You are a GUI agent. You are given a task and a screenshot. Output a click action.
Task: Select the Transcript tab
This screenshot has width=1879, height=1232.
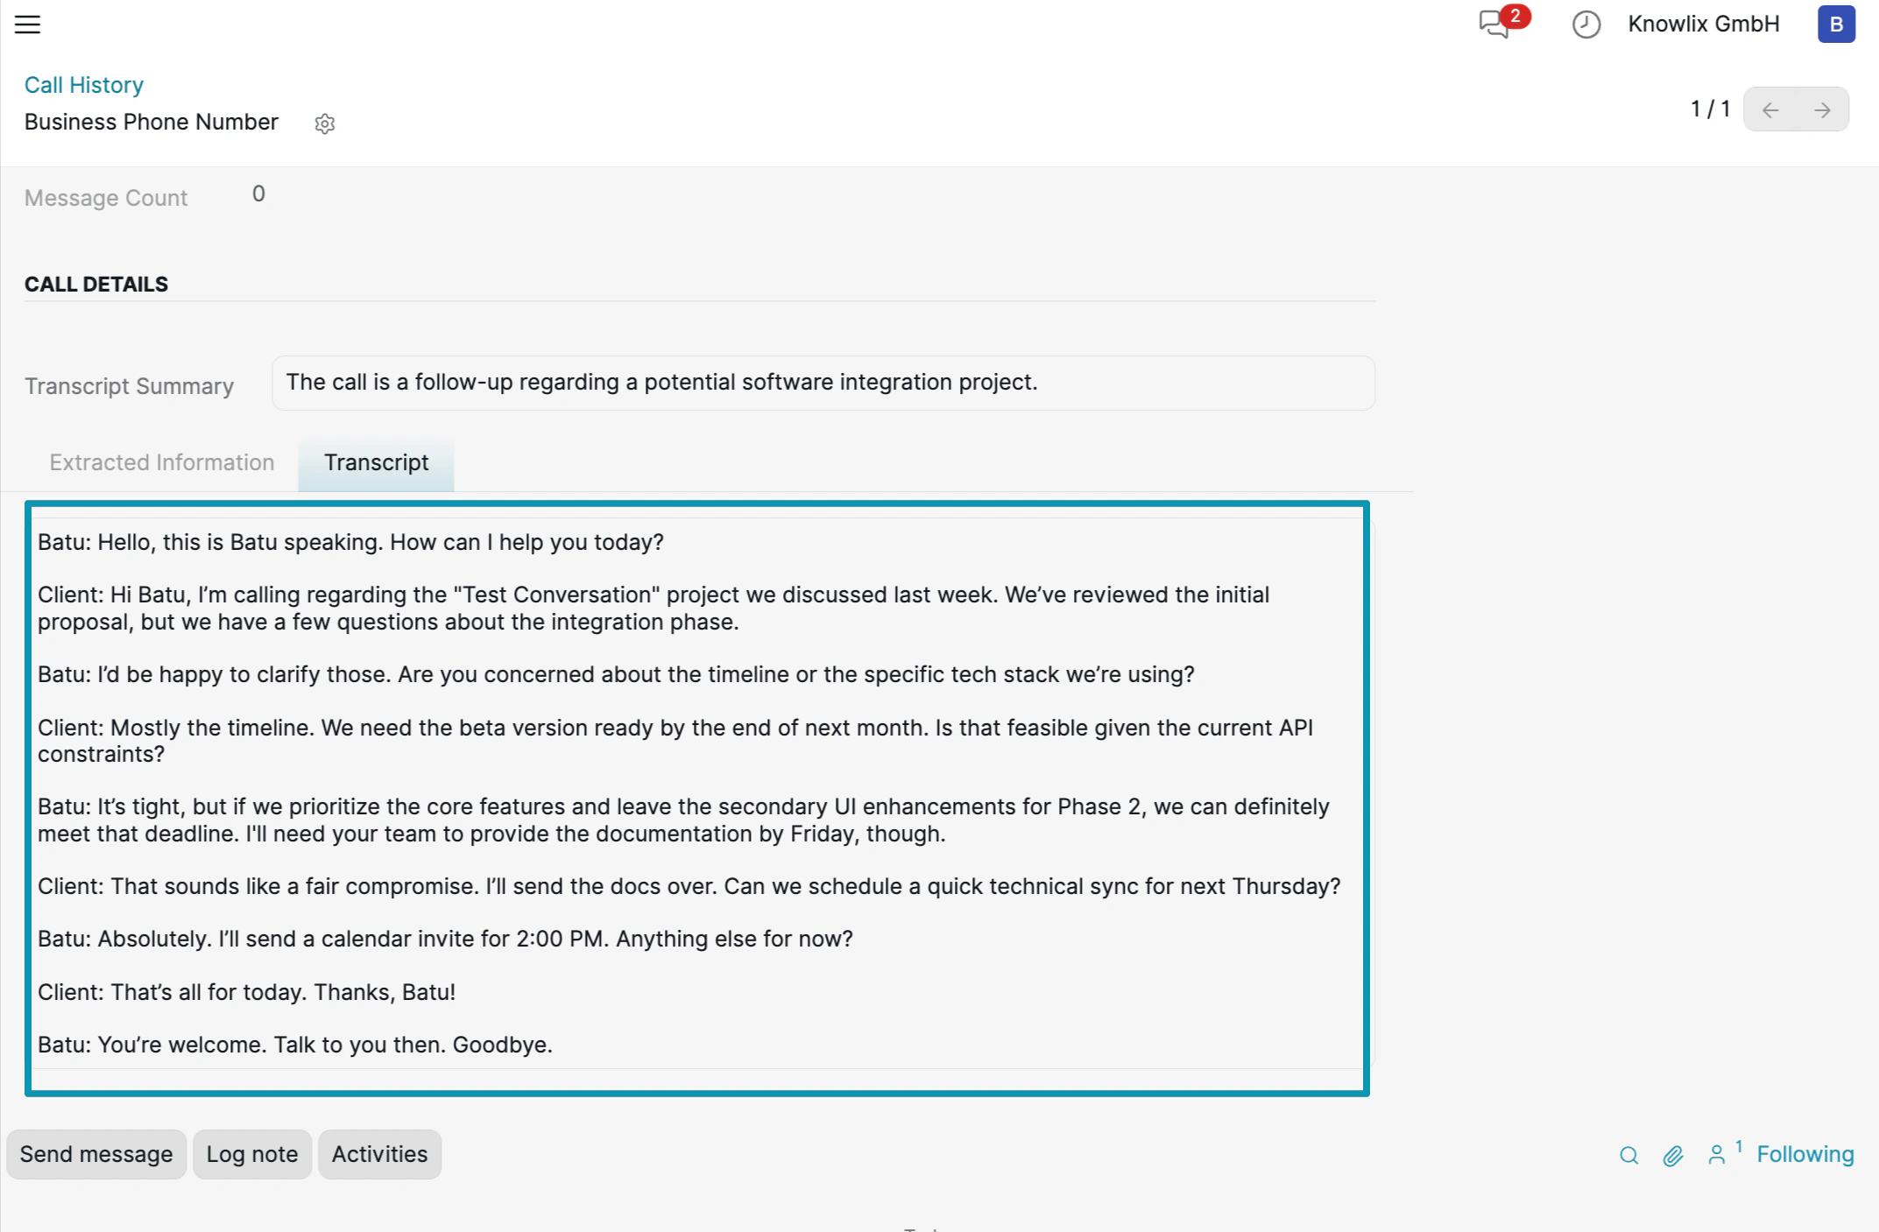376,462
